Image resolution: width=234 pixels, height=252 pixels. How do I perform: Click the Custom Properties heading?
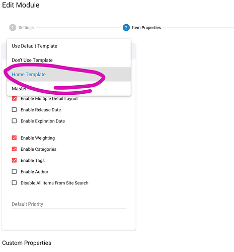pos(27,243)
